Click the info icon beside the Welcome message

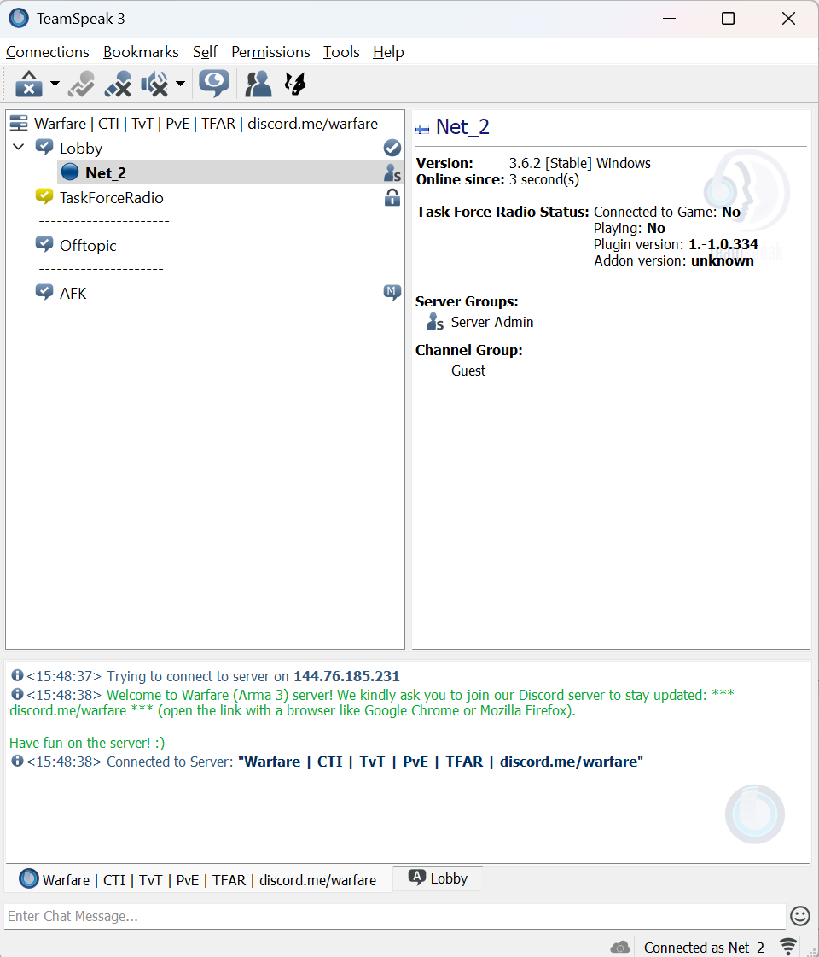[x=17, y=694]
